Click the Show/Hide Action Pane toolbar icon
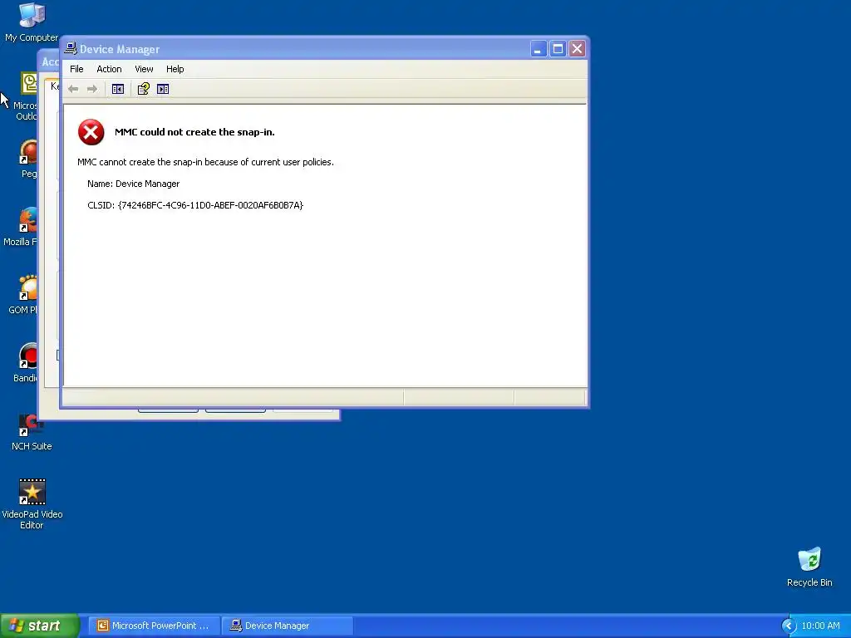The height and width of the screenshot is (638, 851). coord(163,89)
